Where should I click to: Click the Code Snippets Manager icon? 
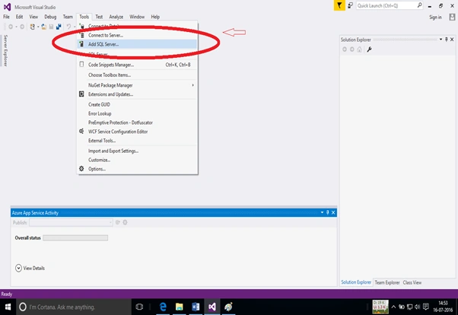(x=81, y=64)
